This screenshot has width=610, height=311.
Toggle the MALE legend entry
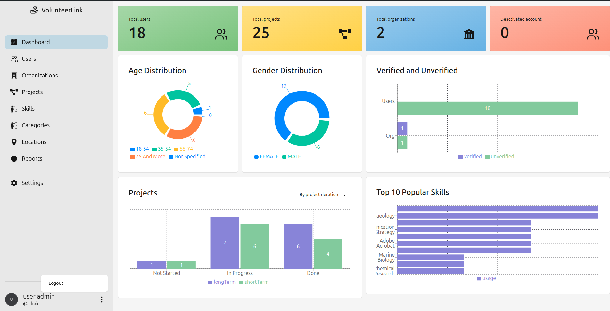pyautogui.click(x=292, y=157)
